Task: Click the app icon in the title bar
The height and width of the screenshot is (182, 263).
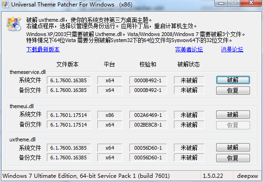Action: 5,5
